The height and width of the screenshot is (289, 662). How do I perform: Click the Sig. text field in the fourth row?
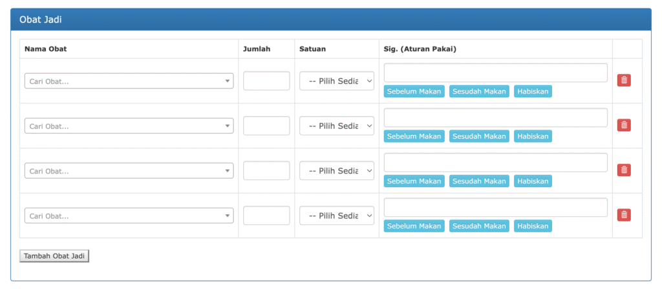(x=495, y=207)
